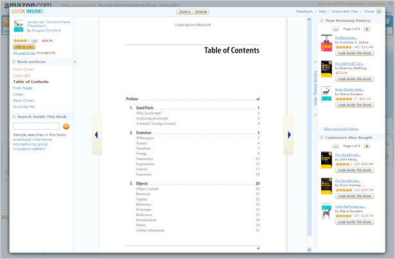Focus the search inside book text field
The width and height of the screenshot is (395, 259).
[36, 126]
